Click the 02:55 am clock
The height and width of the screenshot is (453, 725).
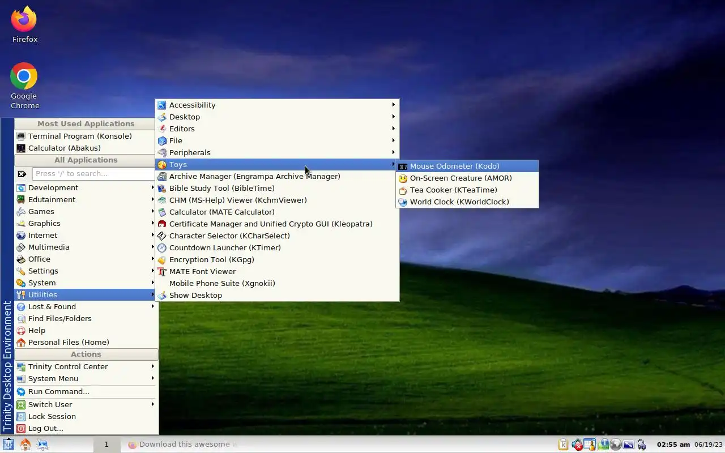click(673, 445)
